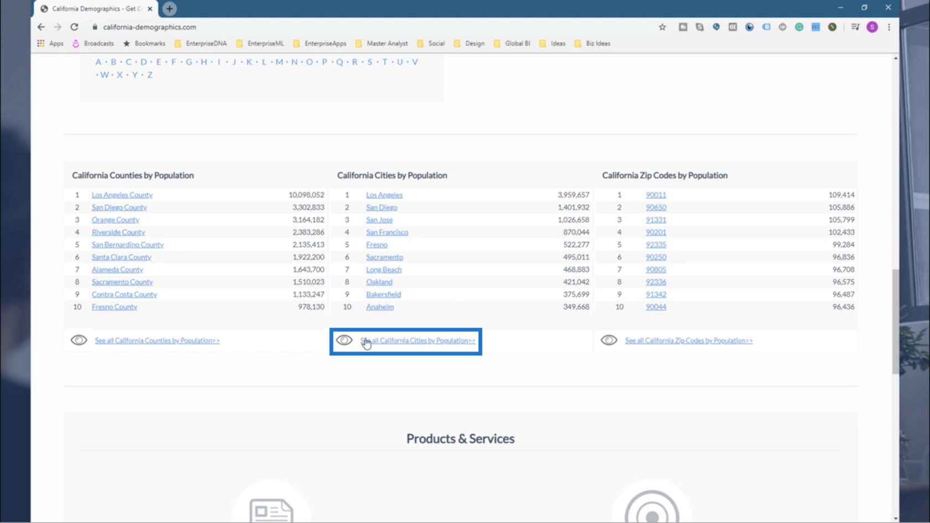Screen dimensions: 930x523
Task: Open the Global BI bookmark folder
Action: (x=512, y=43)
